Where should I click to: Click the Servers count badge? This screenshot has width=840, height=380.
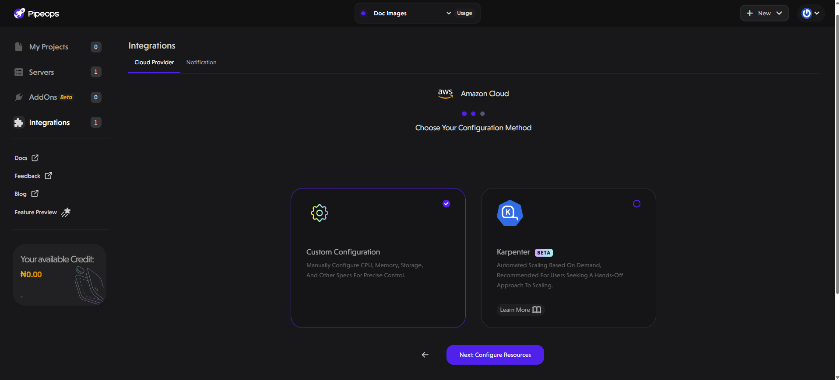pyautogui.click(x=96, y=72)
